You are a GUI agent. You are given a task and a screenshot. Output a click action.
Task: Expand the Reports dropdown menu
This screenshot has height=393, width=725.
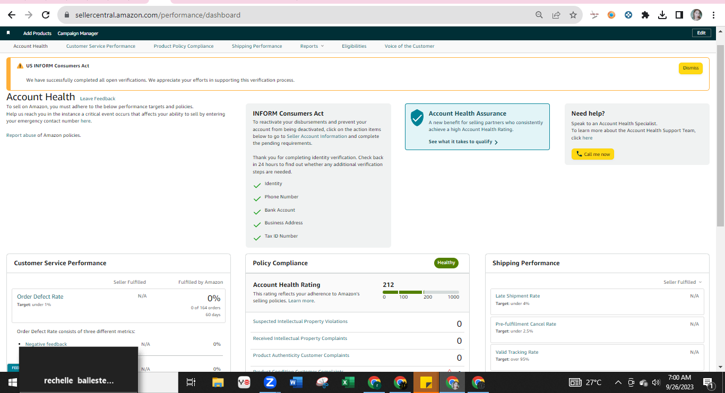point(312,46)
